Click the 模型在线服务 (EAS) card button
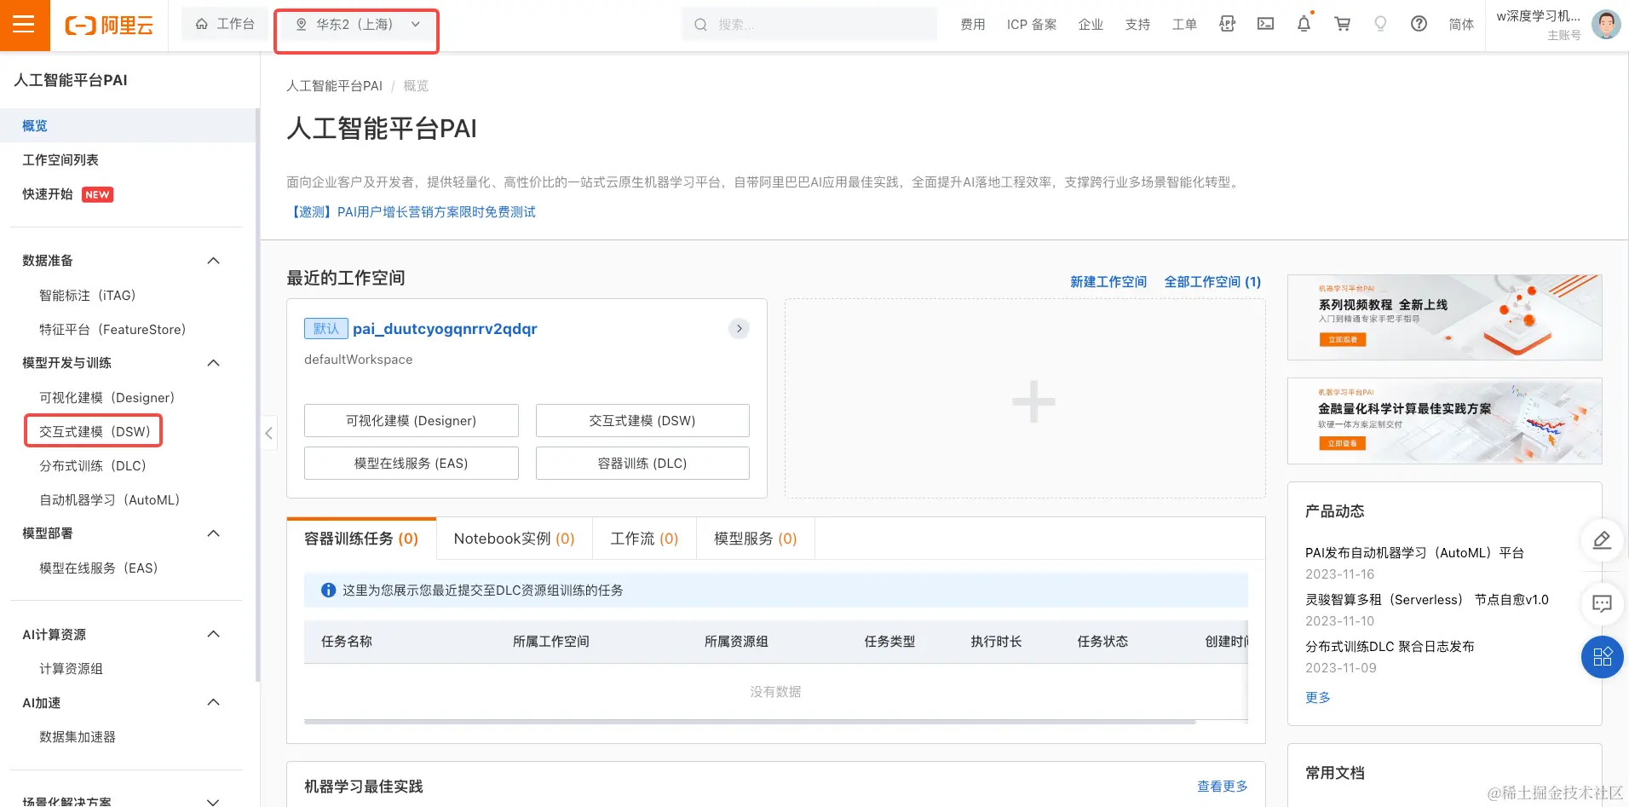 pyautogui.click(x=412, y=463)
